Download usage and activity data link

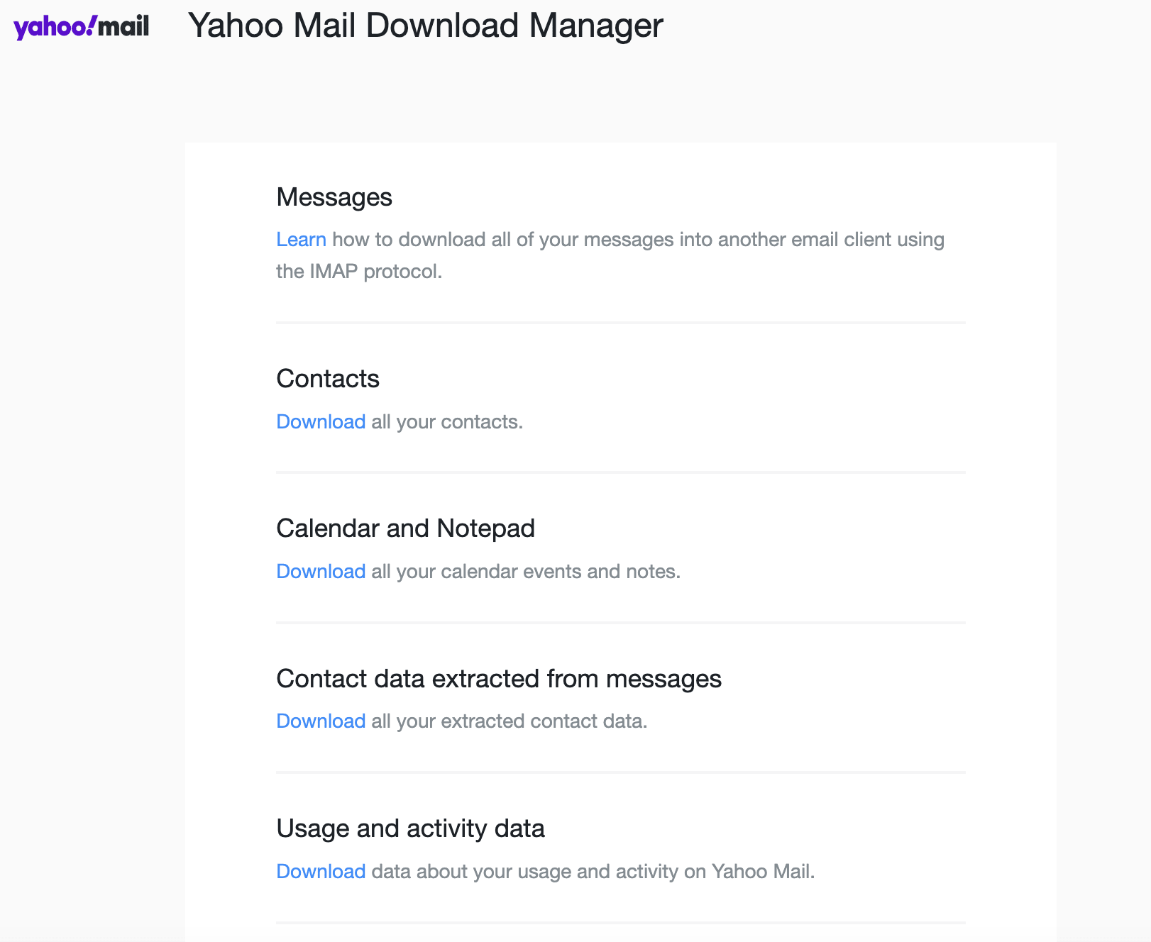pos(321,872)
